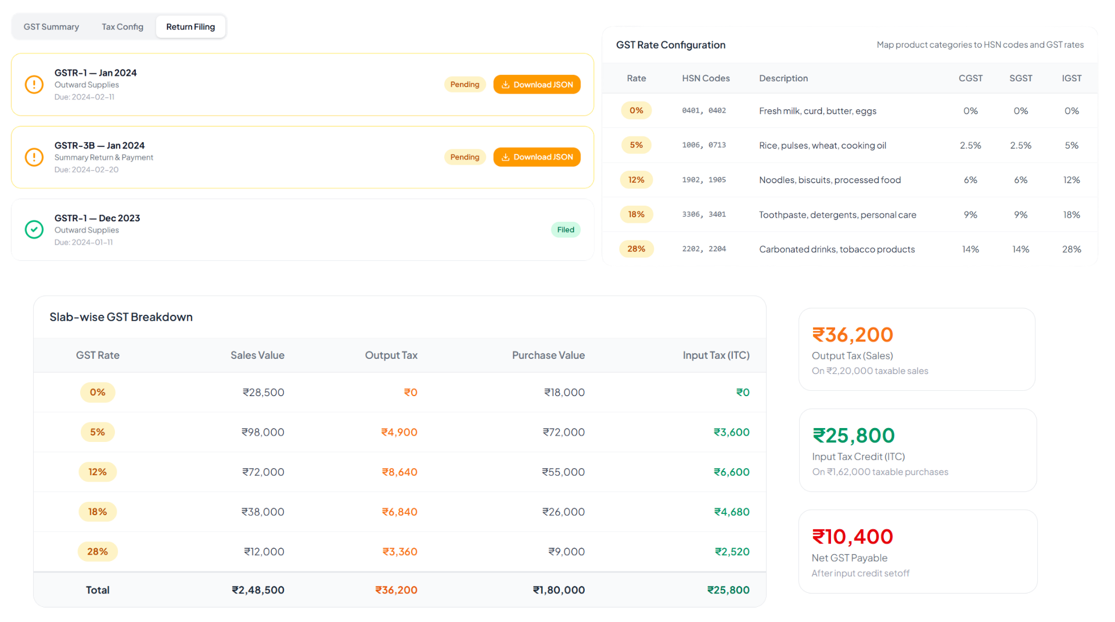Open the Net GST Payable card

[x=918, y=552]
